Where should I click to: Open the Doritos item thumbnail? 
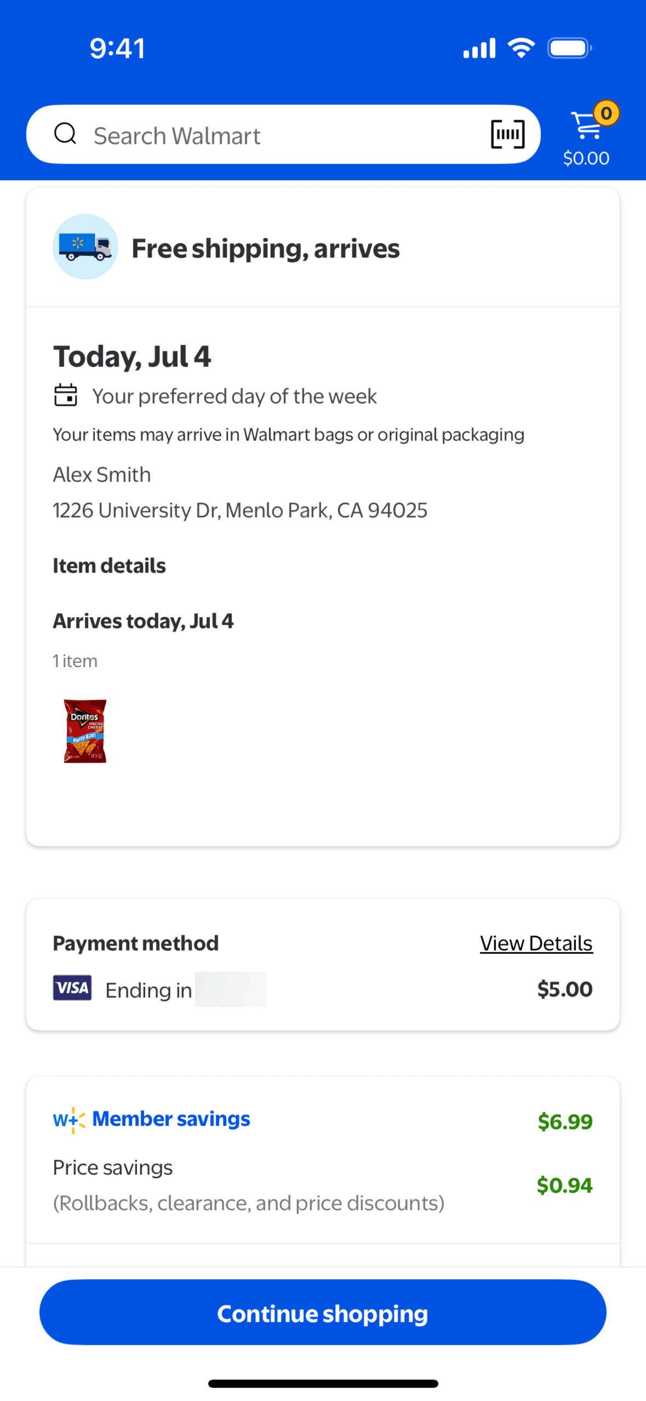tap(85, 731)
